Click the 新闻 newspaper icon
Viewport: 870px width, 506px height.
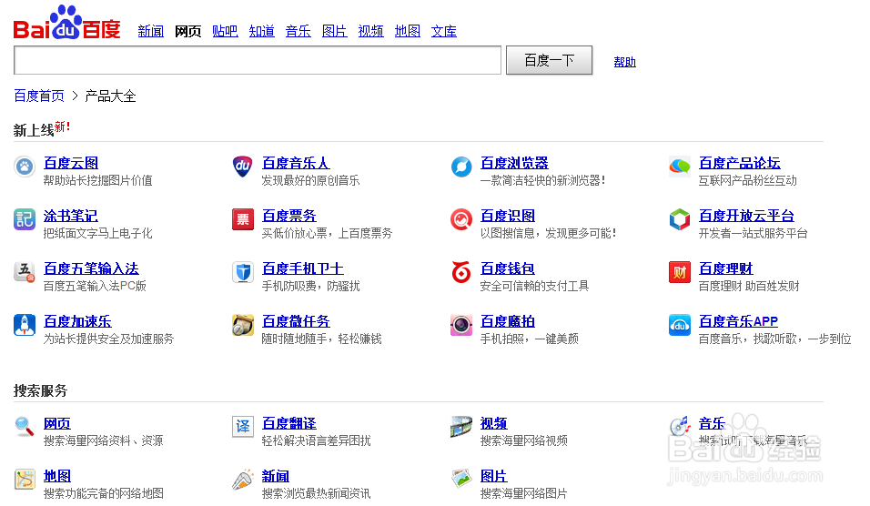pyautogui.click(x=242, y=479)
